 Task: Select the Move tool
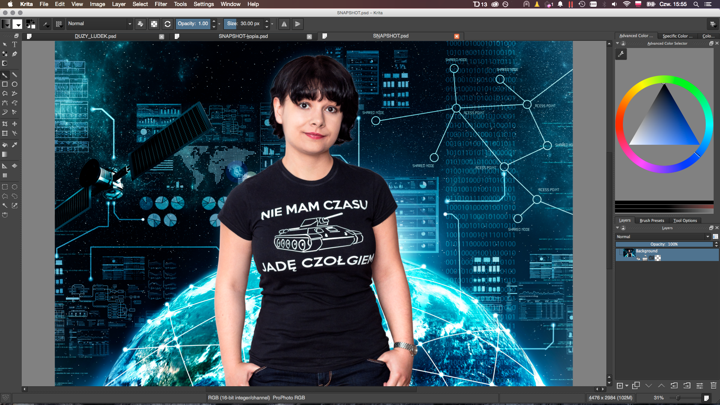[x=15, y=124]
